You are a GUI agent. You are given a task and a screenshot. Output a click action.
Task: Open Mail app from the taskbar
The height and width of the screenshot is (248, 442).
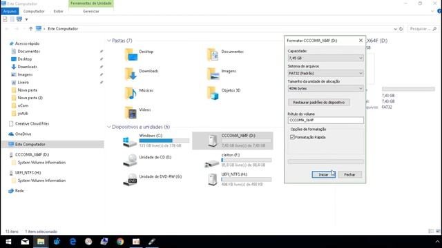coord(25,242)
